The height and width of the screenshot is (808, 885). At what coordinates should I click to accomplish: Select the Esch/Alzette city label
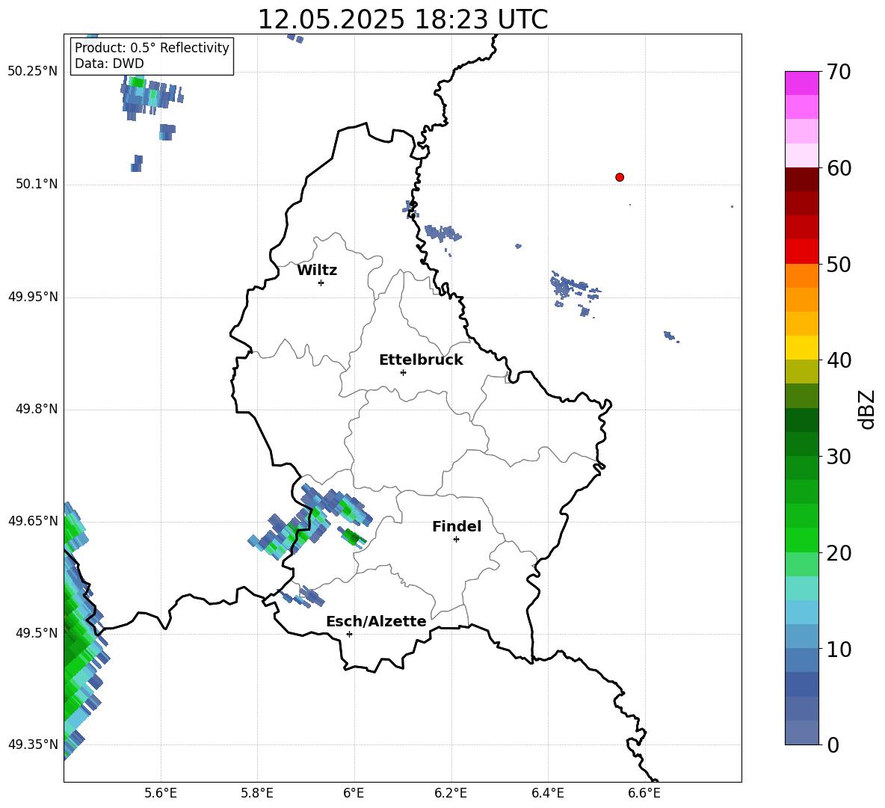(x=377, y=622)
